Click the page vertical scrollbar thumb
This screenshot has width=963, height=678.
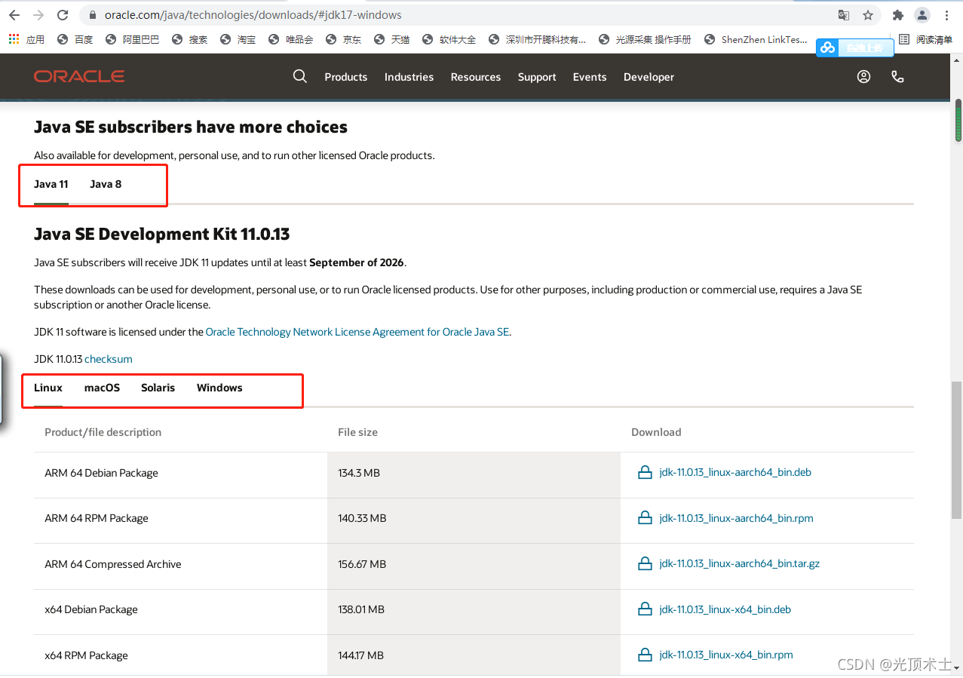(958, 120)
